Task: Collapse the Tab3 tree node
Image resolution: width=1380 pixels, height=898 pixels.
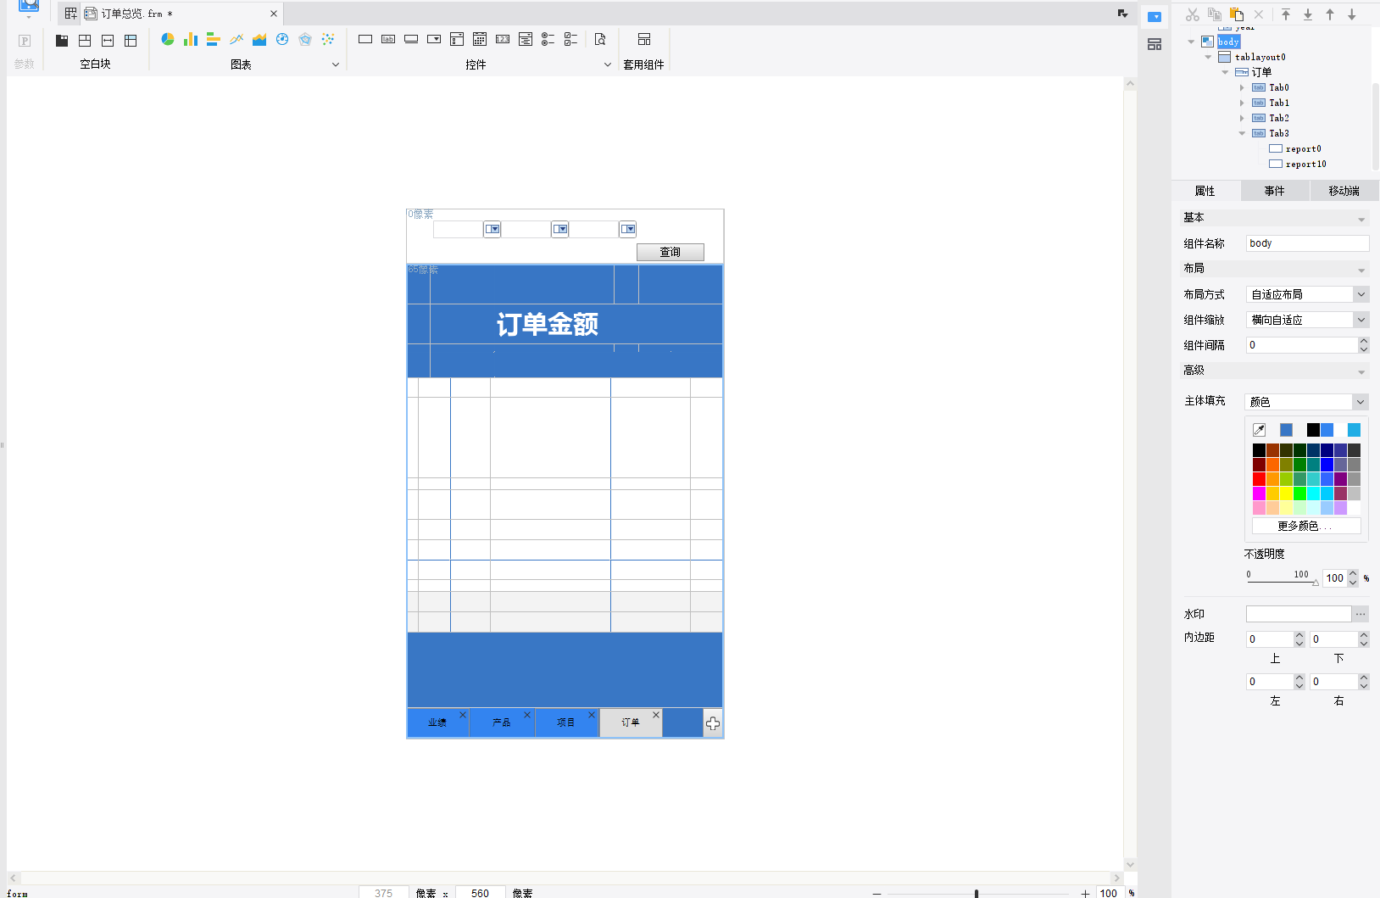Action: point(1243,134)
